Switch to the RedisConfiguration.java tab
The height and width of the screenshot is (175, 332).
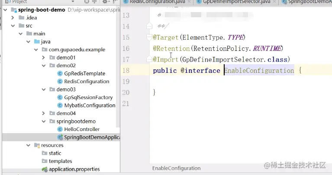coord(157,2)
